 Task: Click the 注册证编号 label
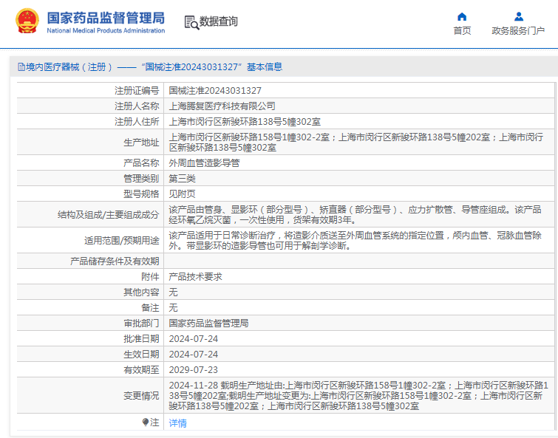point(137,91)
